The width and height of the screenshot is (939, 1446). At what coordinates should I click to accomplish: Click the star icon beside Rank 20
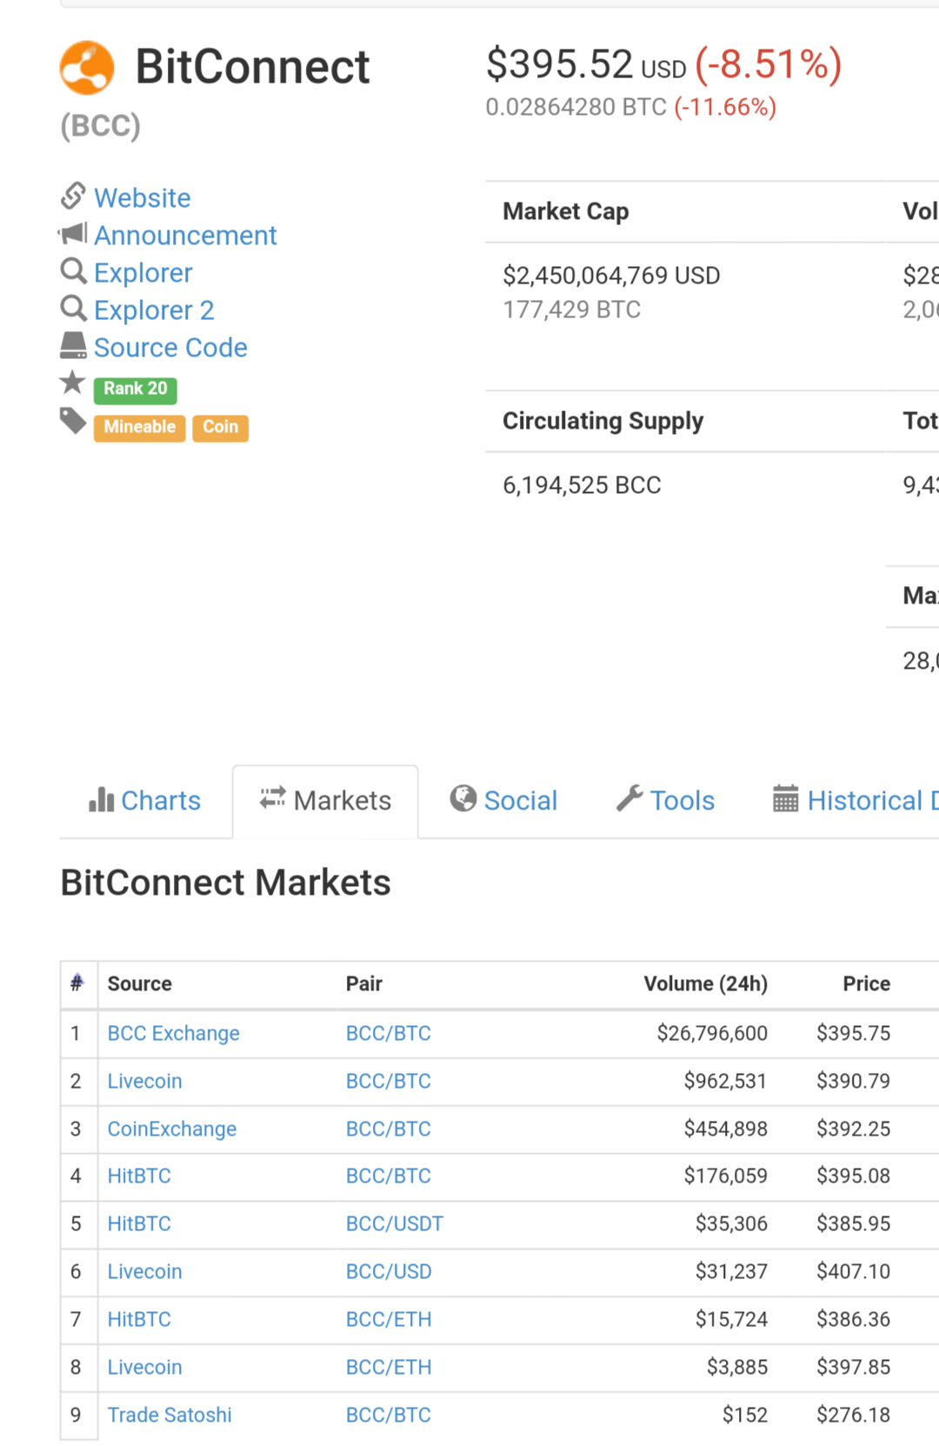(72, 382)
